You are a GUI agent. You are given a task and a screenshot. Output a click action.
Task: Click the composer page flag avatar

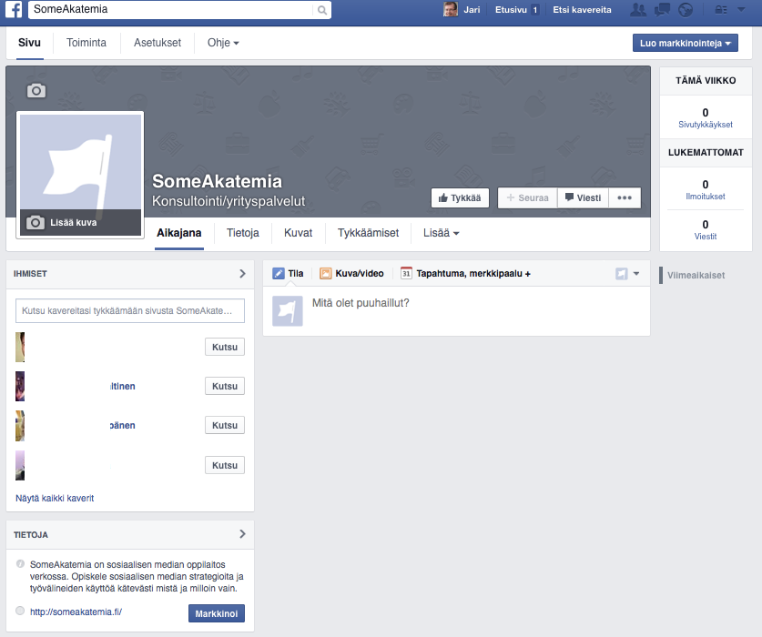(287, 311)
